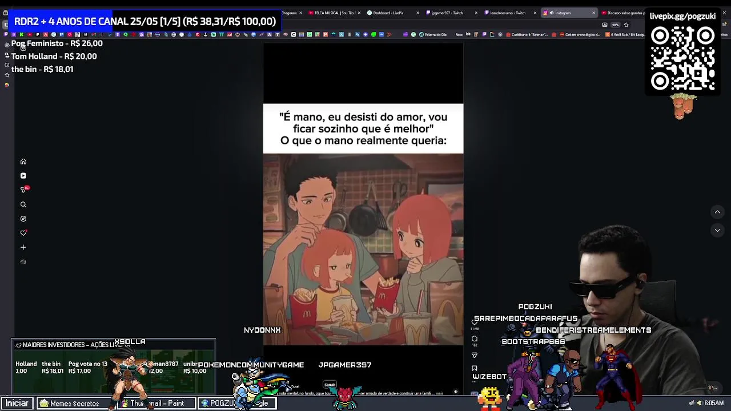Open the profile avatar in Instagram sidebar
This screenshot has width=731, height=411.
(23, 262)
